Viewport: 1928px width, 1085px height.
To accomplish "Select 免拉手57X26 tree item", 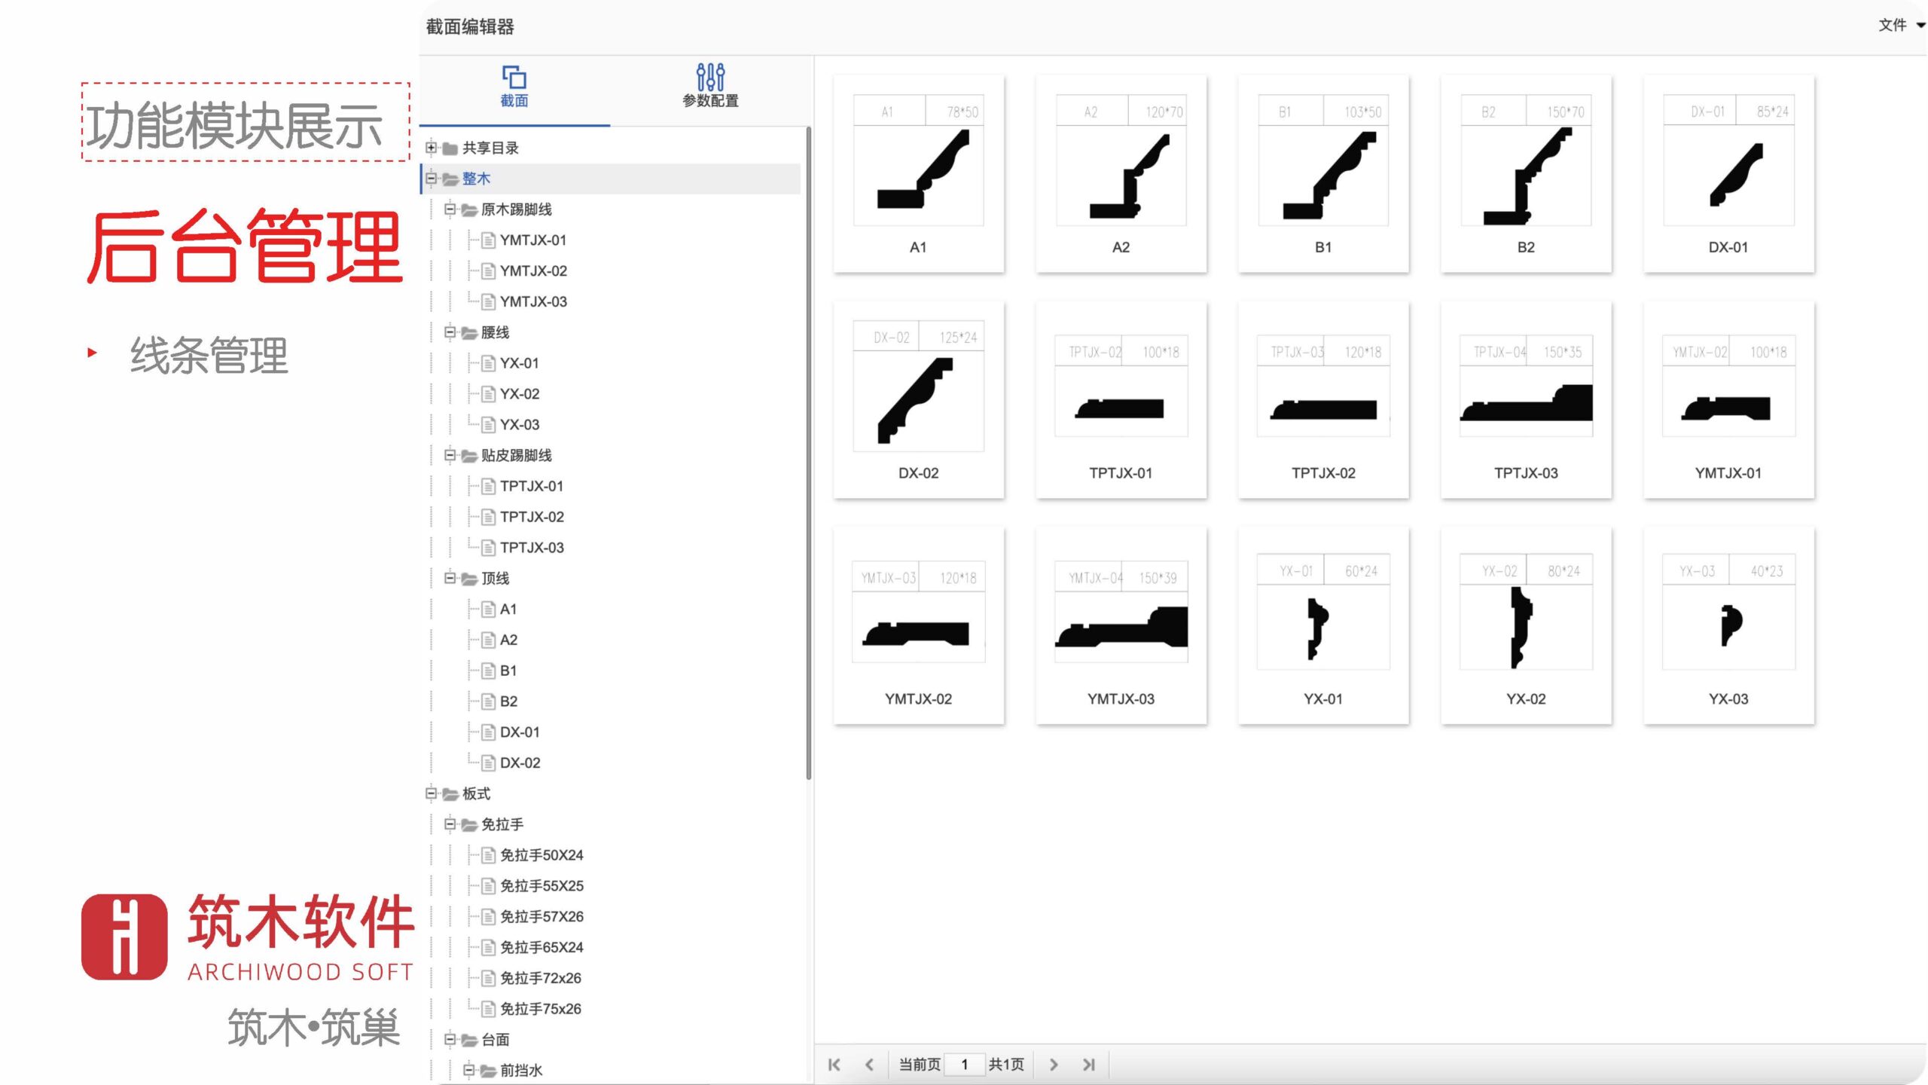I will pos(541,917).
